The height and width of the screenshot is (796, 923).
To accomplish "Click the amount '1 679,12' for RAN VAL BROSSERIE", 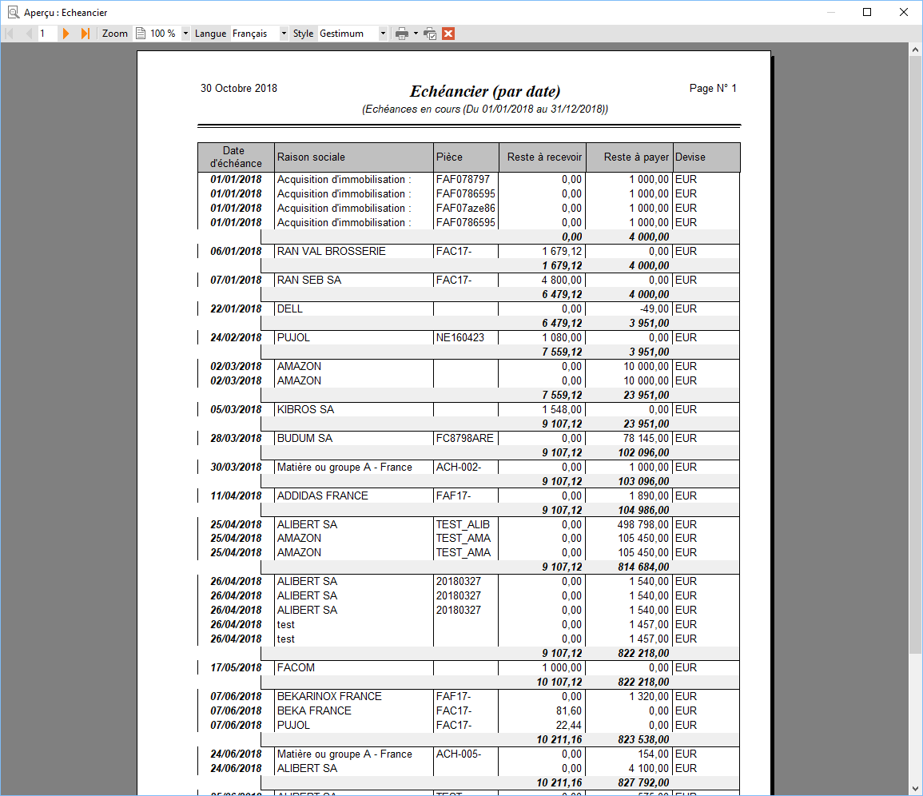I will [x=562, y=252].
